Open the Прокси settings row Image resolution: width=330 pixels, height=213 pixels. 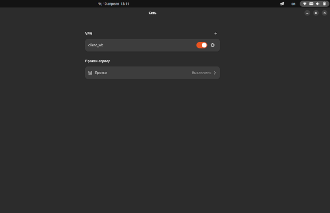[x=152, y=73]
